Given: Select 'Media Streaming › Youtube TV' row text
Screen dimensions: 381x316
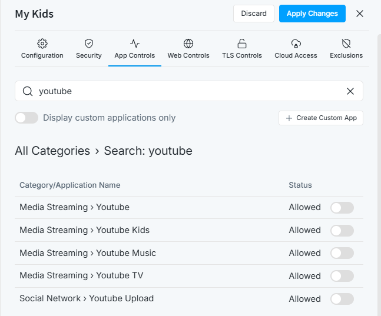Looking at the screenshot, I should click(x=81, y=275).
